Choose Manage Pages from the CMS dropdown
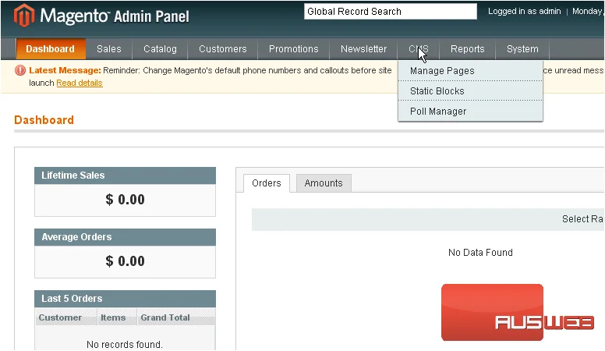Image resolution: width=605 pixels, height=351 pixels. [470, 71]
